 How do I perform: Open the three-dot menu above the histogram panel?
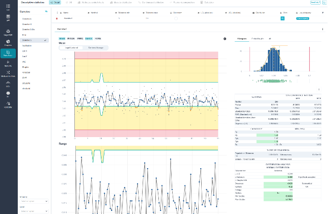(322, 29)
